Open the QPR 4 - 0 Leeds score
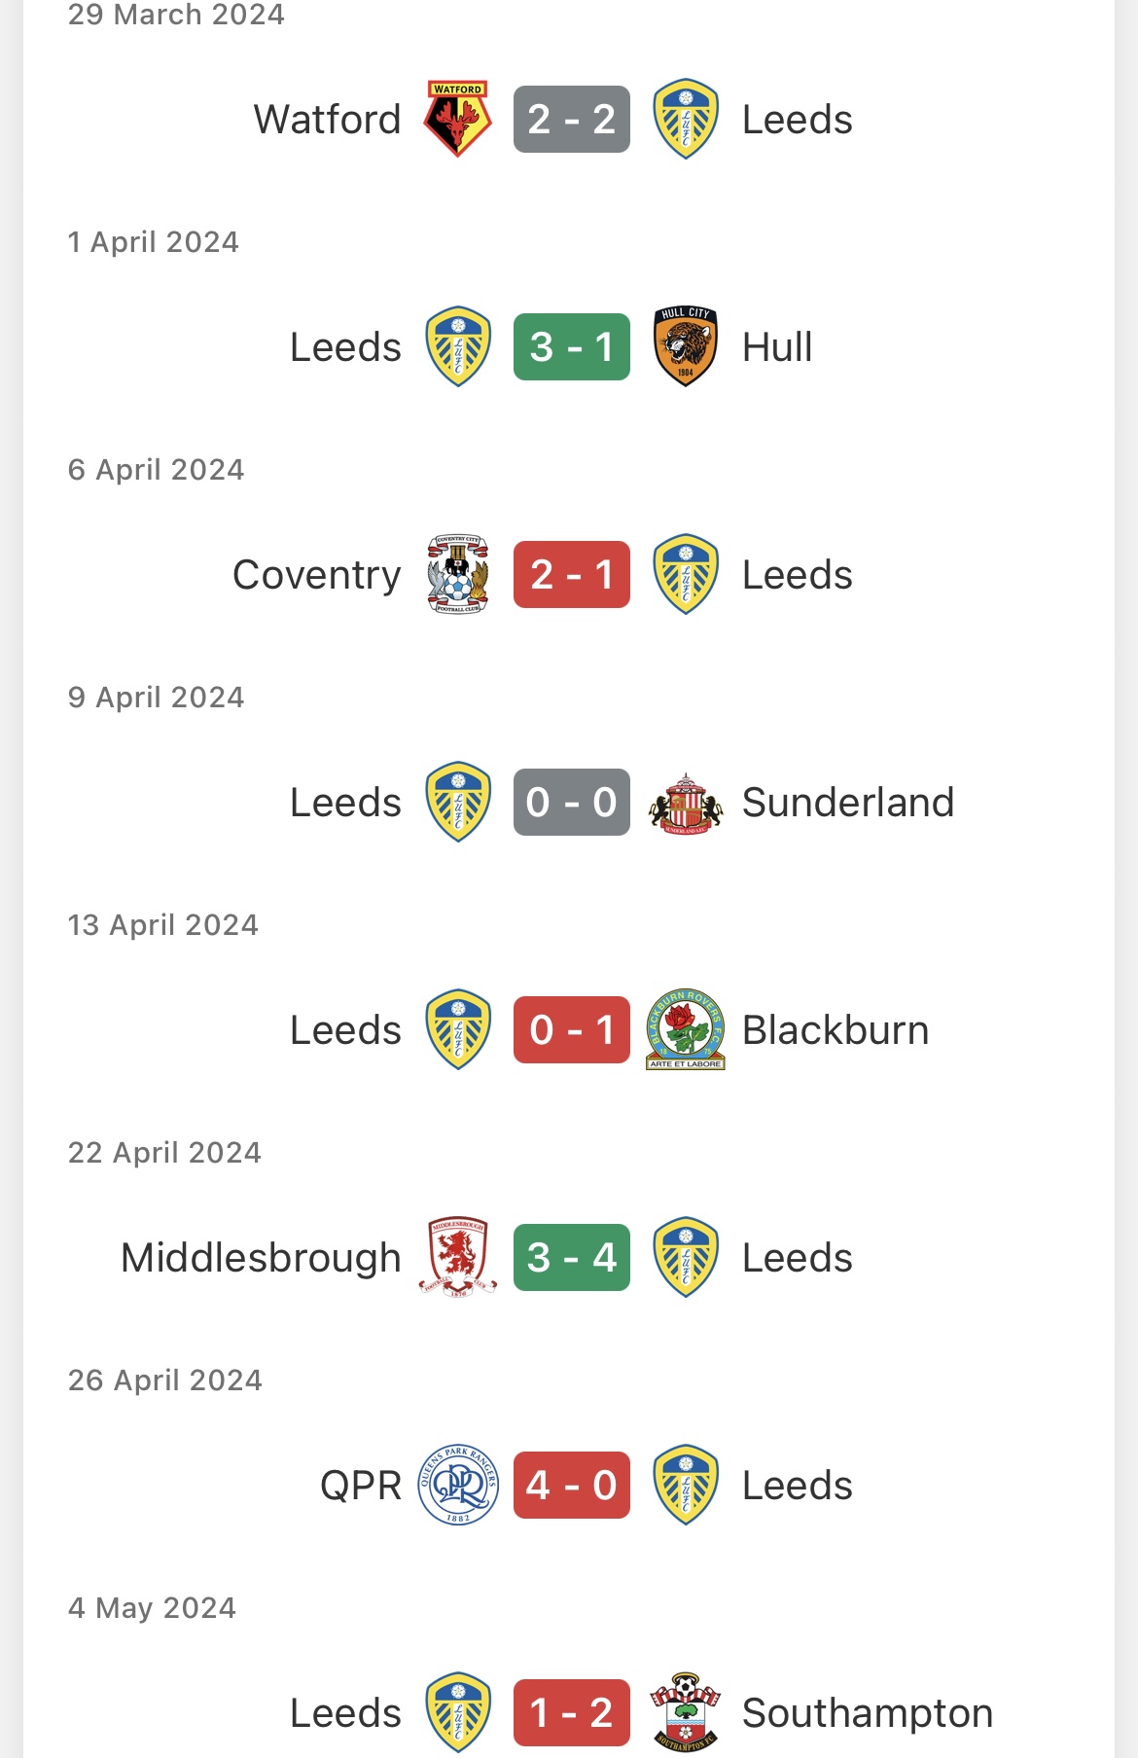The height and width of the screenshot is (1758, 1138). (572, 1485)
